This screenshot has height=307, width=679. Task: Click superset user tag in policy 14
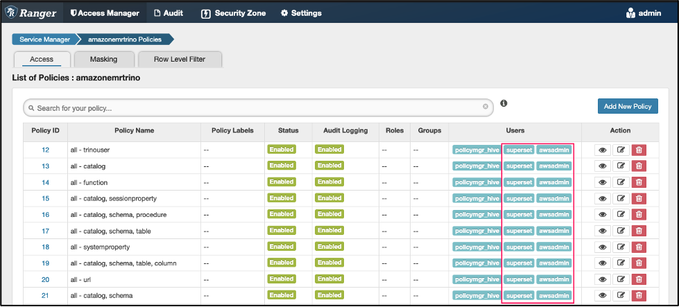(x=519, y=182)
